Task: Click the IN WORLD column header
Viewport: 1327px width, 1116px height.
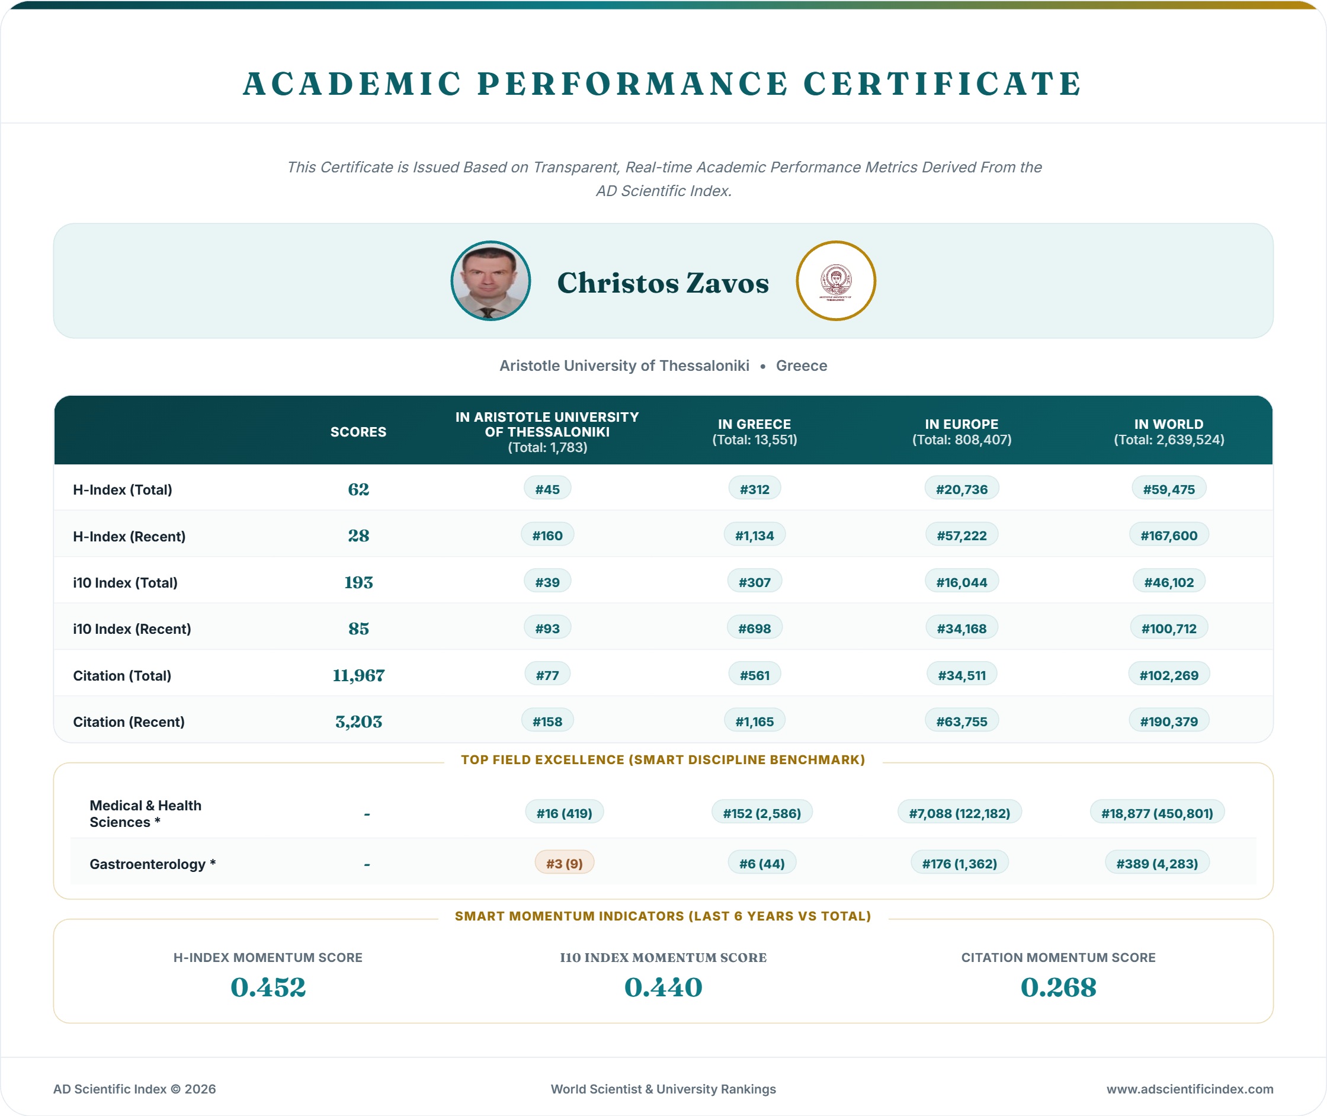Action: click(1169, 432)
